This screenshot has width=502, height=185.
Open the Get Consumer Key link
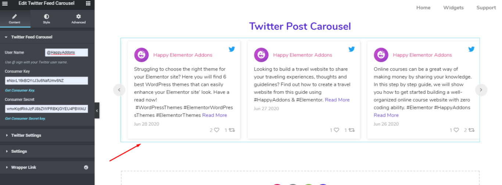point(20,90)
